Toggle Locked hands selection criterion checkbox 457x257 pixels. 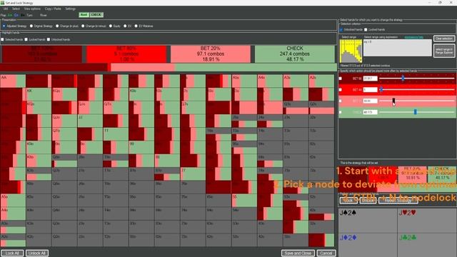coord(366,30)
